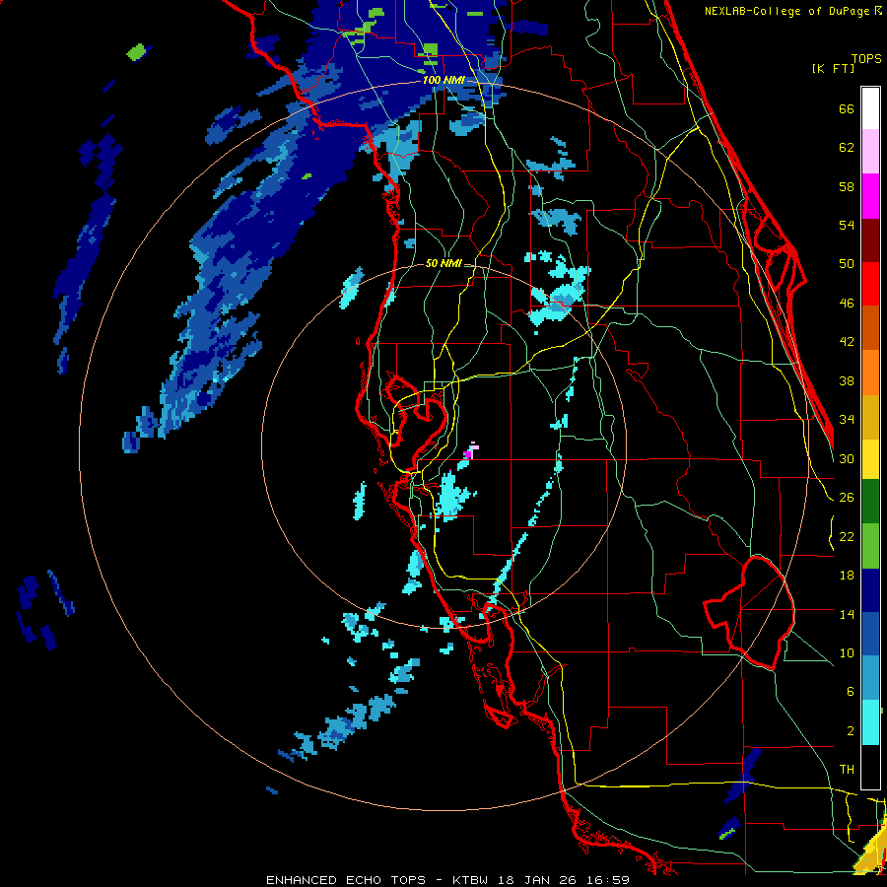Screen dimensions: 887x887
Task: Click the 66 value in tops legend
Action: [847, 108]
